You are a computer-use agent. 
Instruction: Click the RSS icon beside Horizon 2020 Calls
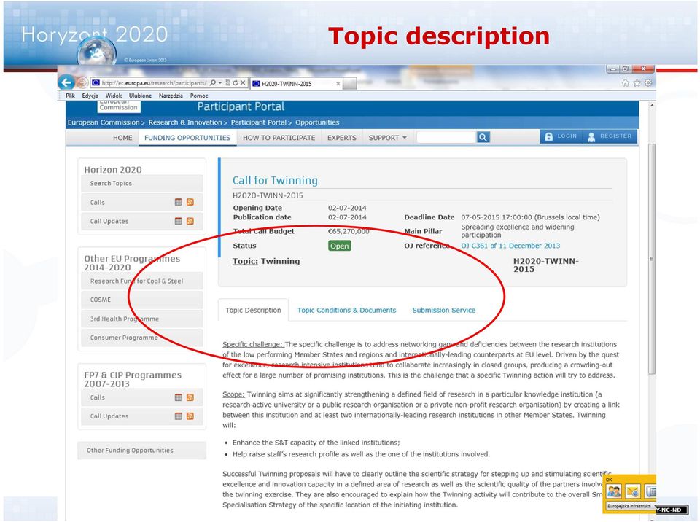click(190, 202)
